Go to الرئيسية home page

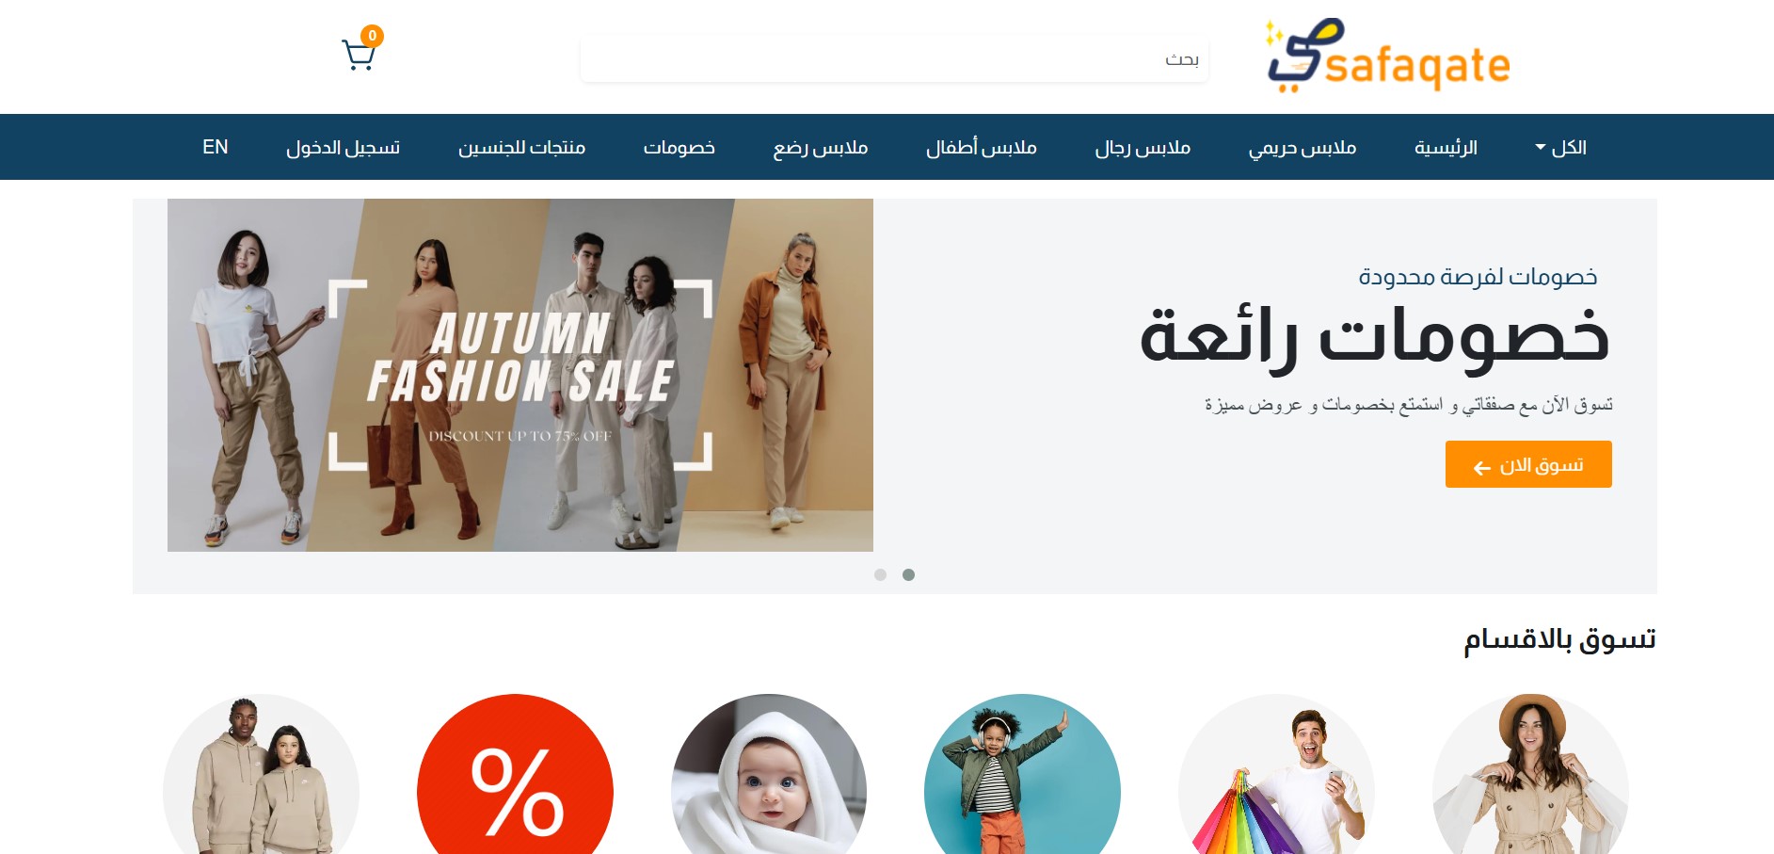[1446, 147]
